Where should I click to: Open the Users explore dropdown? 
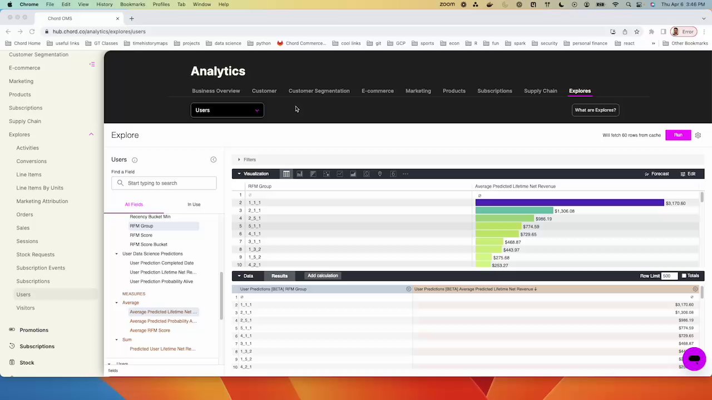[x=227, y=110]
